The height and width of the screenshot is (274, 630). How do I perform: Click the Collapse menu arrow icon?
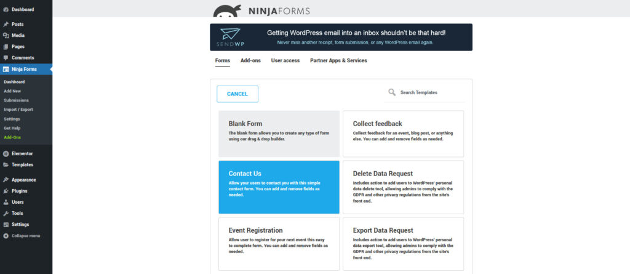point(6,236)
